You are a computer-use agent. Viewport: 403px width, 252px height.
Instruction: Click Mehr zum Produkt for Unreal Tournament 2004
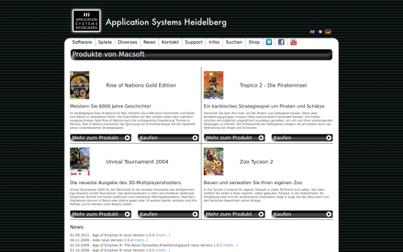coord(101,214)
